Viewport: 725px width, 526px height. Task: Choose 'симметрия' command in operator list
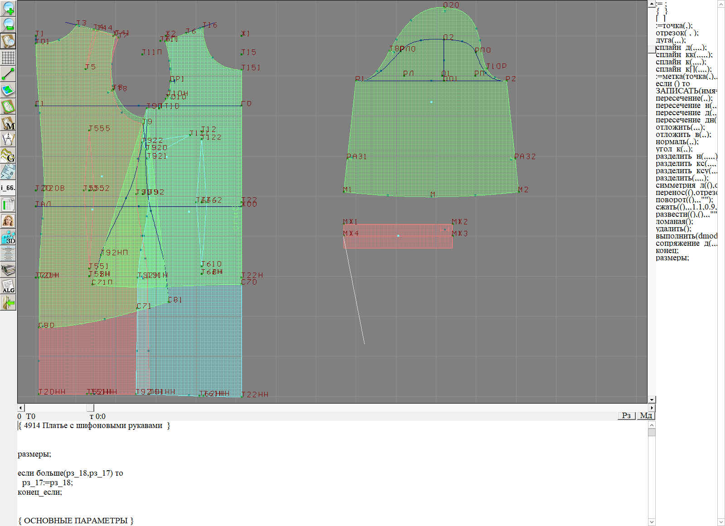pyautogui.click(x=675, y=185)
